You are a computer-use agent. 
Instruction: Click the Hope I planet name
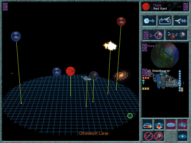pyautogui.click(x=152, y=46)
